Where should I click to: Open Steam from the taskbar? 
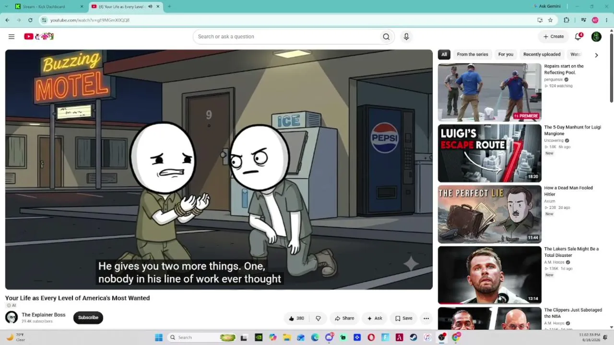(413, 337)
